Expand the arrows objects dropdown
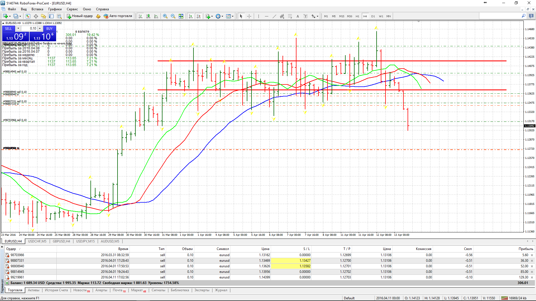Image resolution: width=536 pixels, height=301 pixels. [x=318, y=16]
